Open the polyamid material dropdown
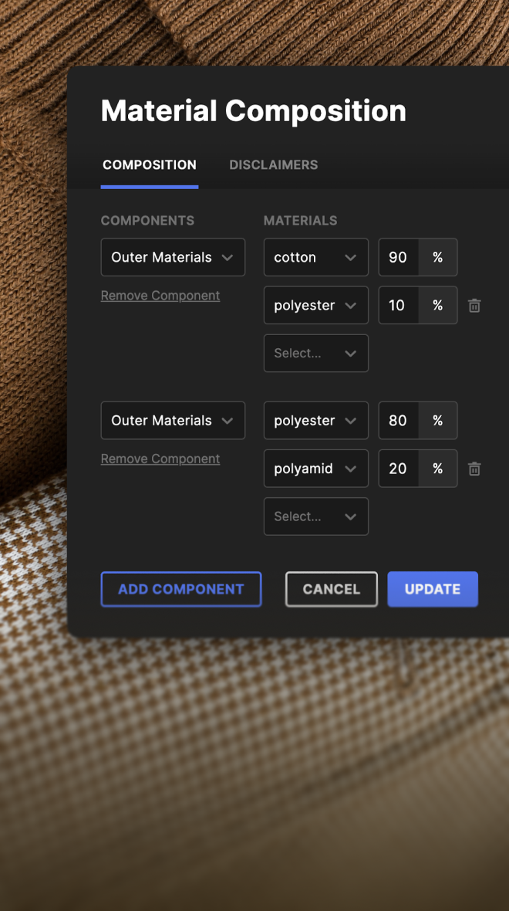The width and height of the screenshot is (509, 911). point(315,469)
